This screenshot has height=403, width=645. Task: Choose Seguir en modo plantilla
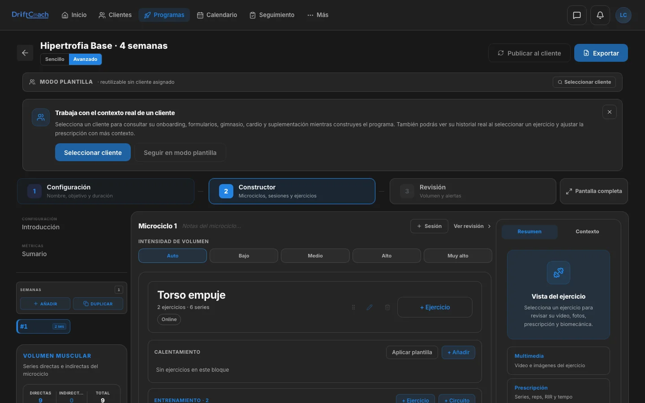[x=180, y=152]
